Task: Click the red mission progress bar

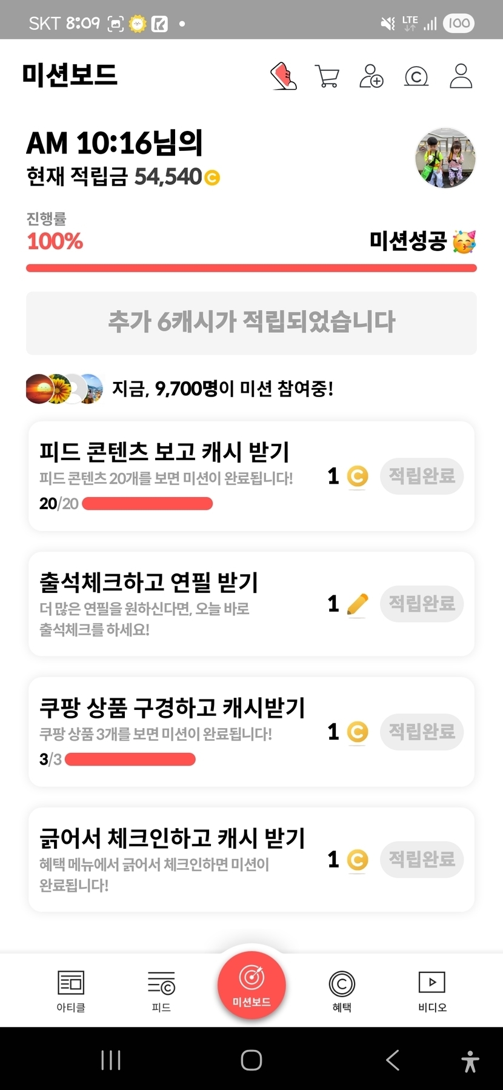Action: click(x=252, y=268)
